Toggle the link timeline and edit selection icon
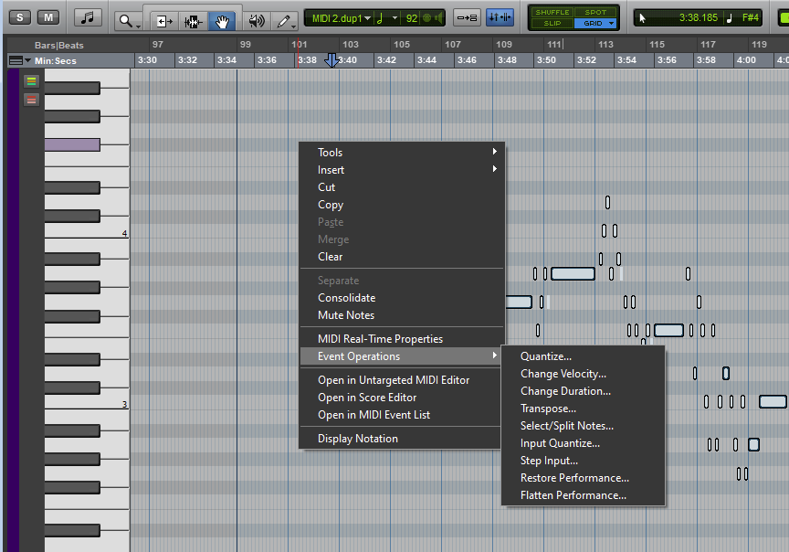 point(467,17)
